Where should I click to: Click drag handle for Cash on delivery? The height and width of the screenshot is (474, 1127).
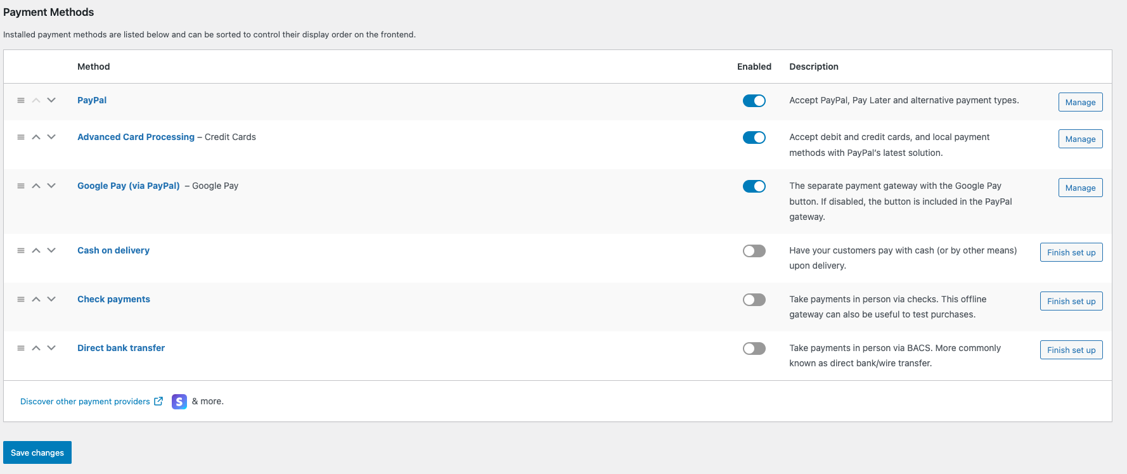pyautogui.click(x=21, y=250)
